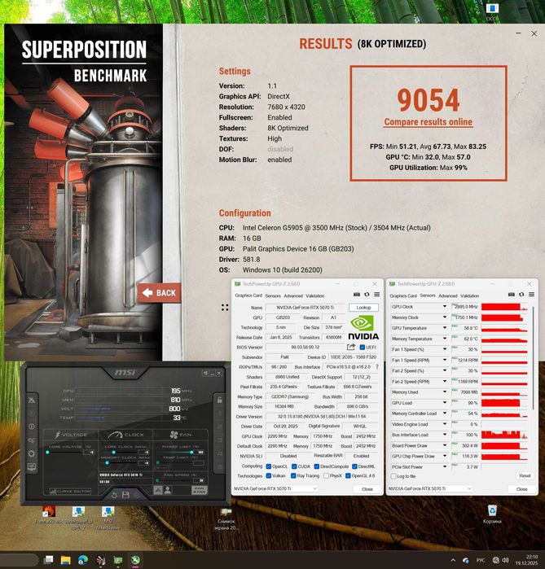The height and width of the screenshot is (569, 545).
Task: Click Afterburner reset settings icon
Action: point(114,495)
